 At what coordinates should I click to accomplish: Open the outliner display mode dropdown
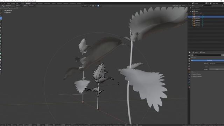(x=193, y=6)
